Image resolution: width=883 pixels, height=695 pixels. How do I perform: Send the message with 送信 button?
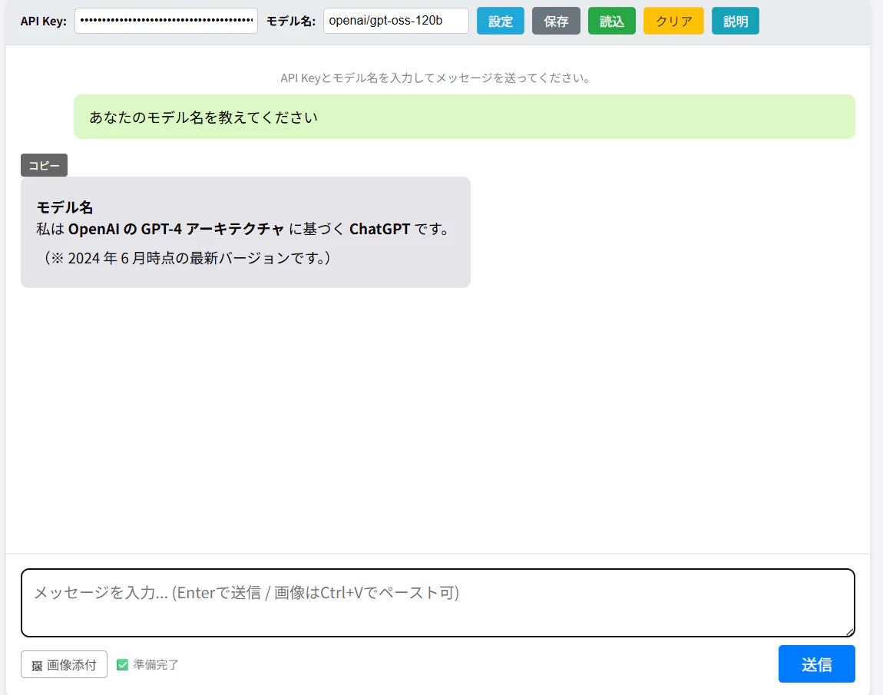816,664
